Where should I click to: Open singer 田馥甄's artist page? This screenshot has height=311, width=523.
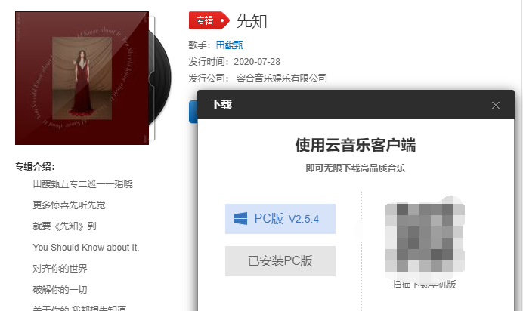[x=230, y=45]
